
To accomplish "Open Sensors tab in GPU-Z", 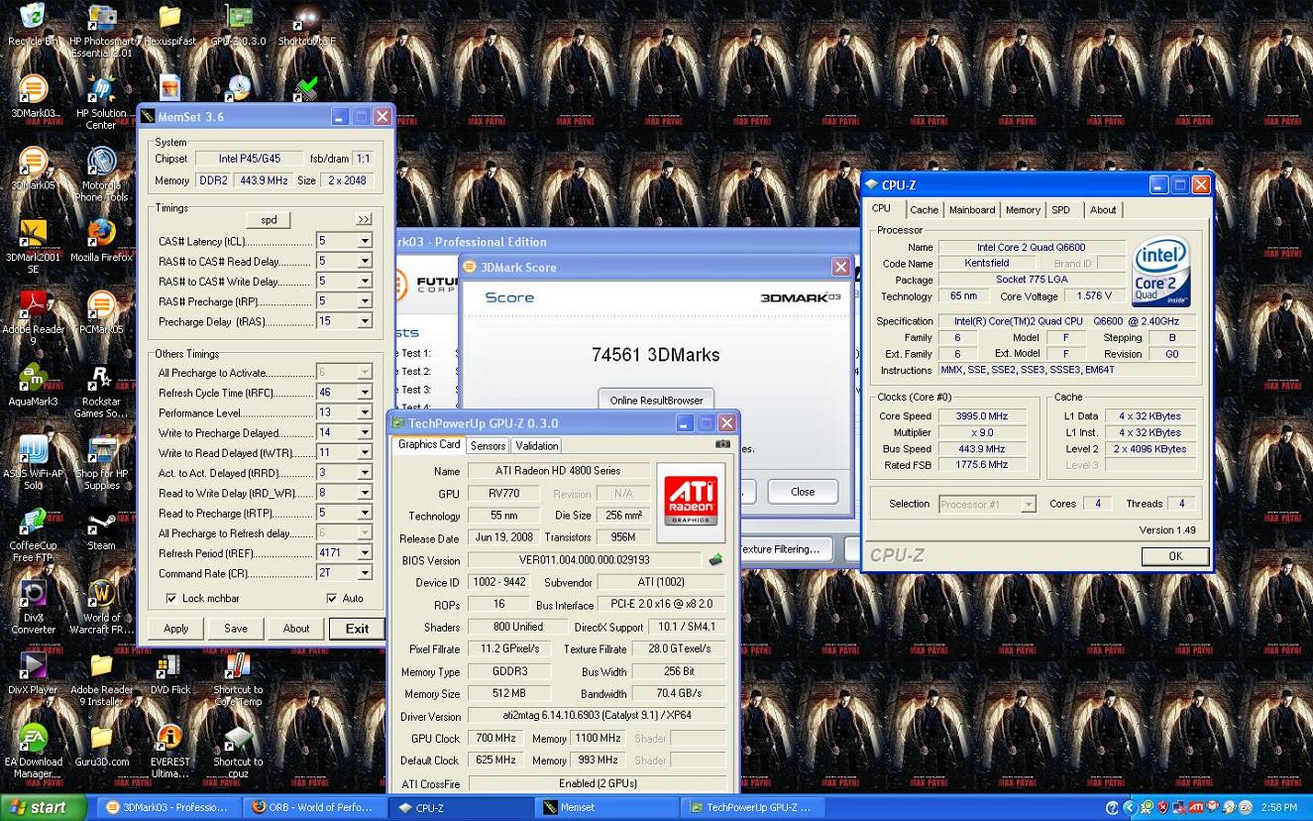I will 488,446.
